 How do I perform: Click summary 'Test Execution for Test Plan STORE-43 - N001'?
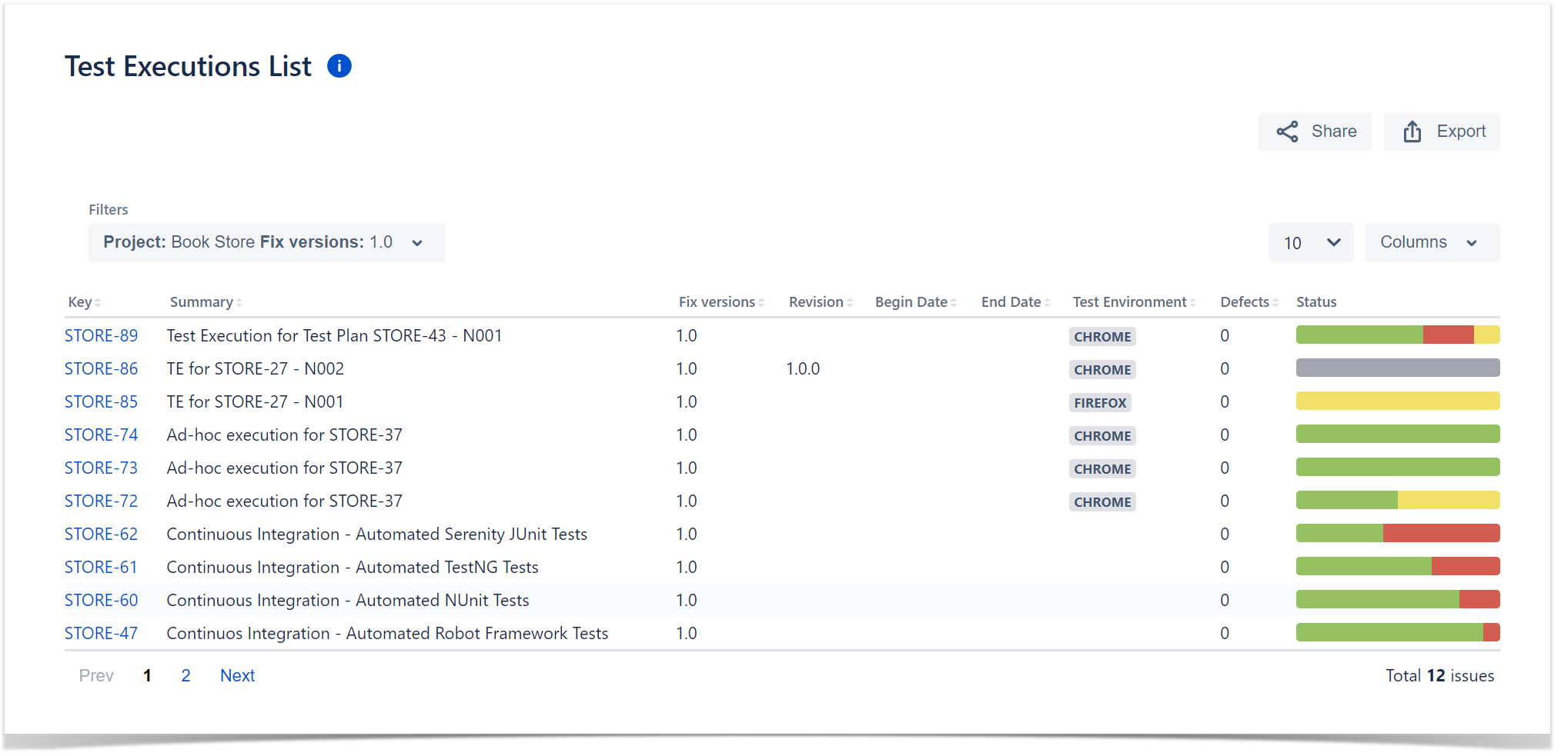(334, 336)
